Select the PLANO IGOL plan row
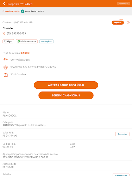 (x=66, y=114)
